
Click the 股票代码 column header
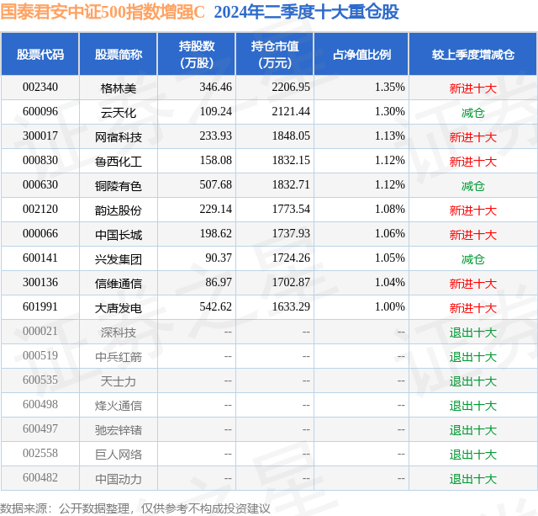tap(40, 54)
